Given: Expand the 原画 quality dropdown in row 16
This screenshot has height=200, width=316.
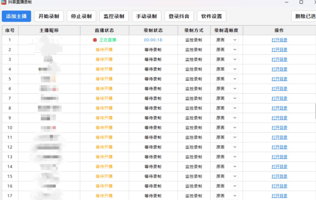Looking at the screenshot, I should click(x=226, y=186).
